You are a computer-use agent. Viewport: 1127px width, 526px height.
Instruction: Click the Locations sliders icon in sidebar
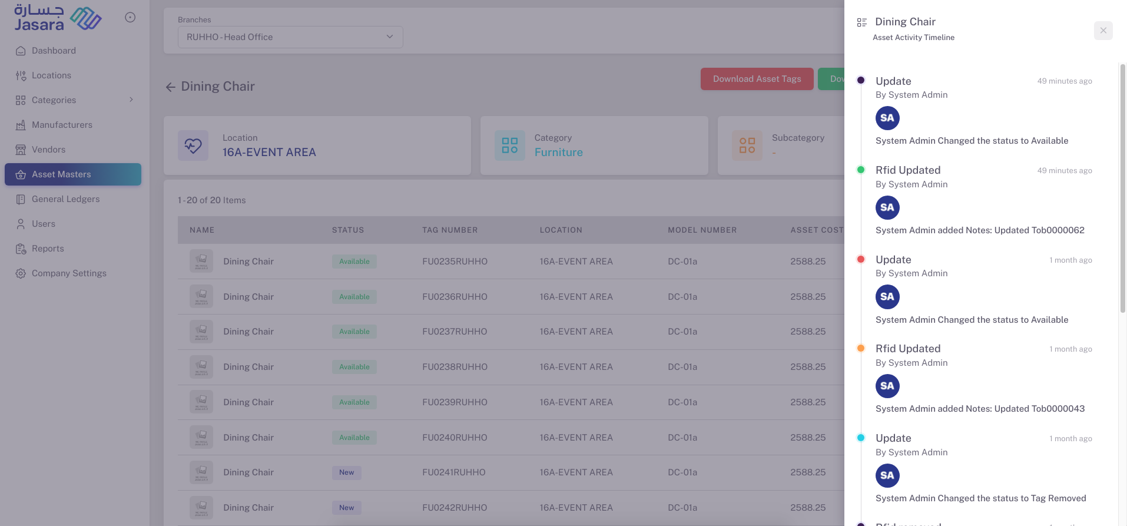(21, 75)
